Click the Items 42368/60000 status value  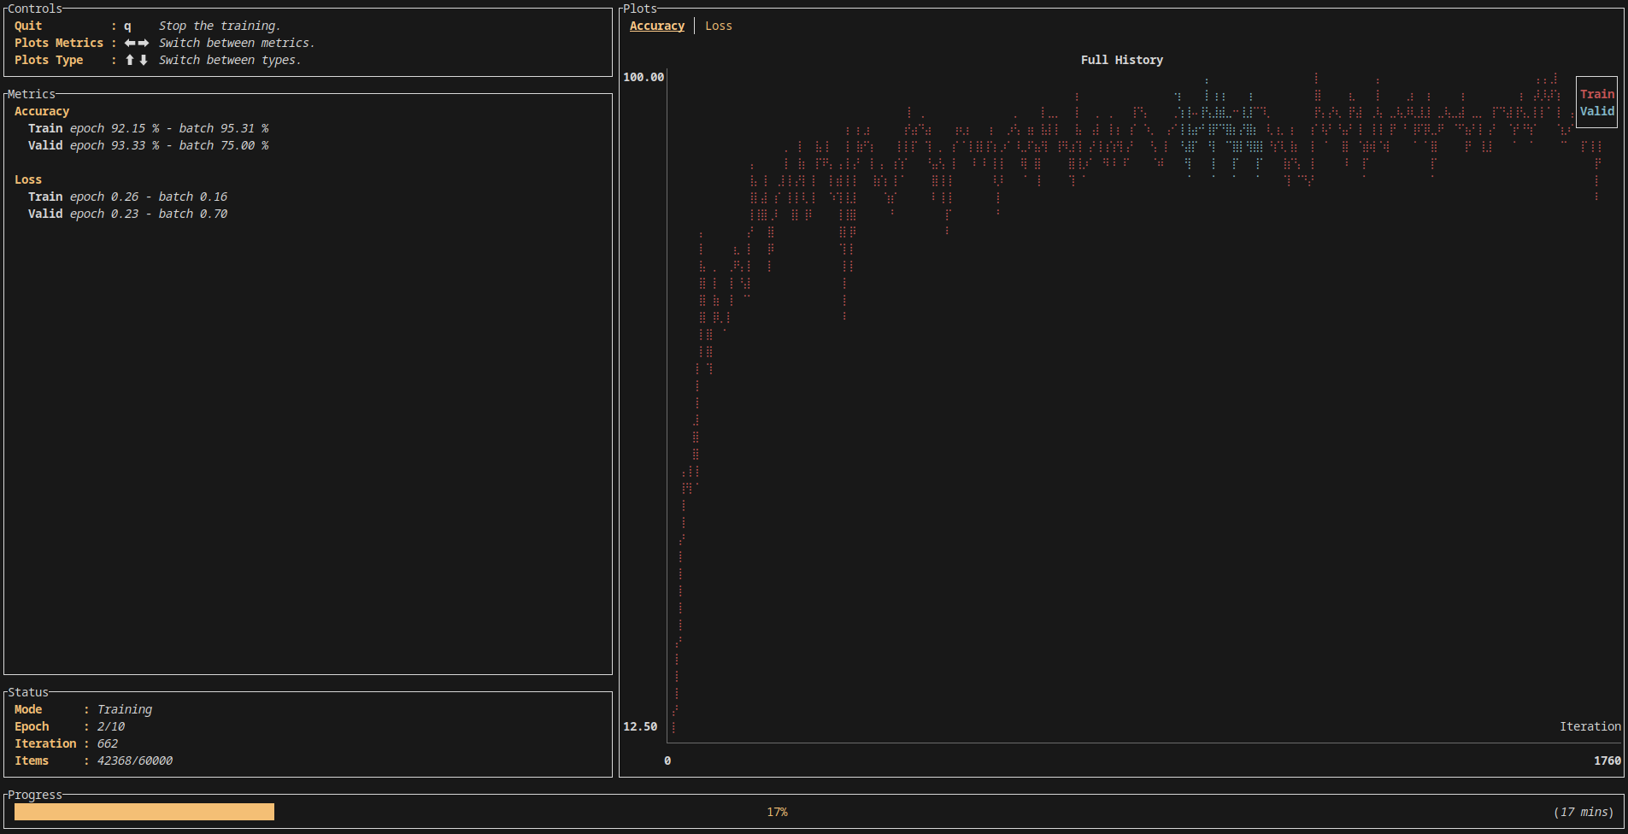[x=134, y=761]
